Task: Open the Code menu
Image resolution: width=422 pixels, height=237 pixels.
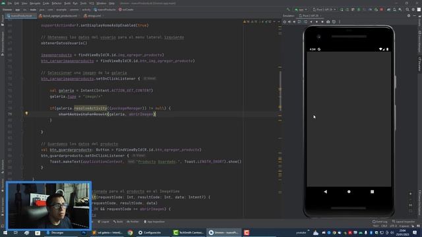Action: pyautogui.click(x=46, y=3)
